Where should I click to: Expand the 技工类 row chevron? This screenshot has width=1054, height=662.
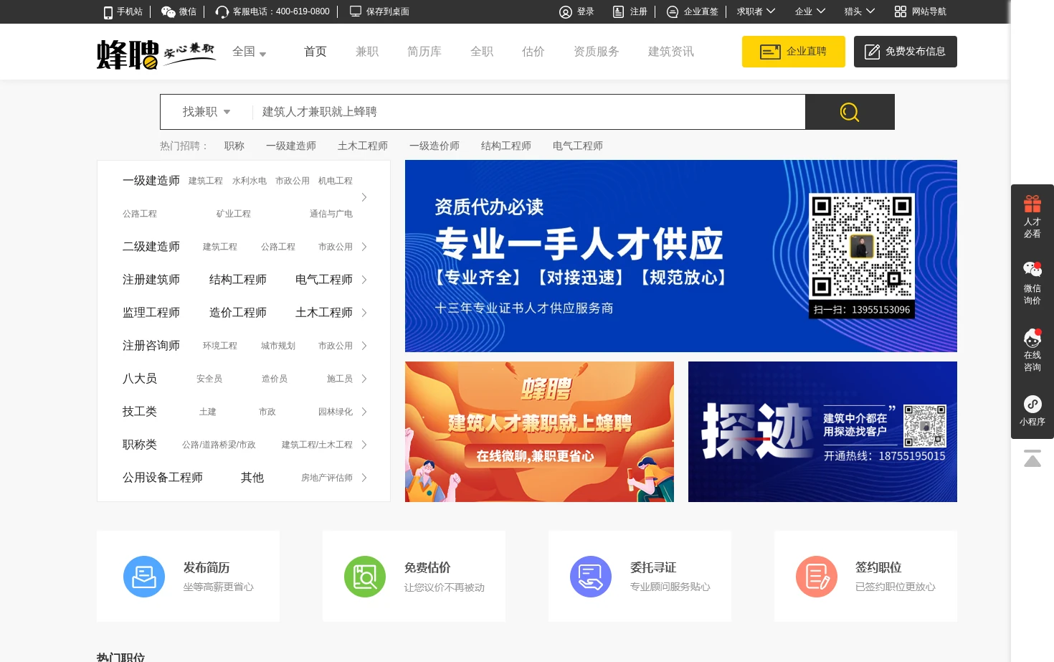(364, 412)
